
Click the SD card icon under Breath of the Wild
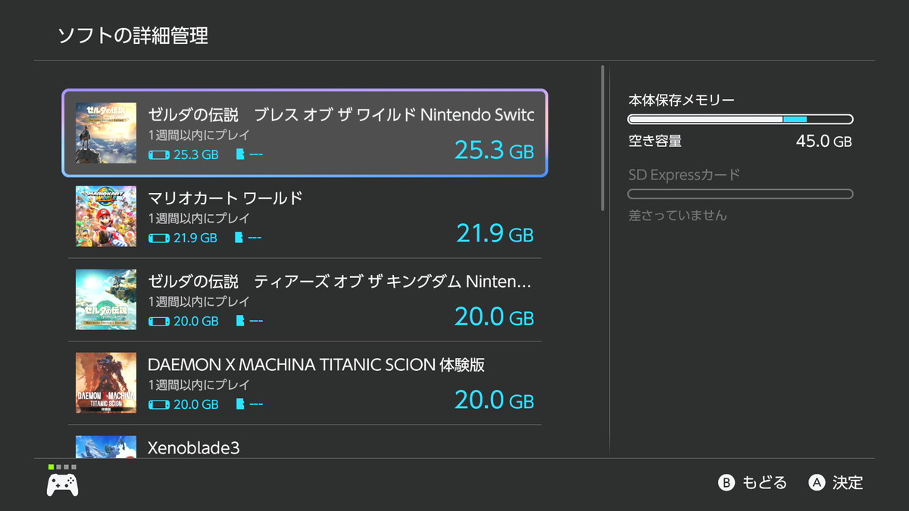coord(241,154)
